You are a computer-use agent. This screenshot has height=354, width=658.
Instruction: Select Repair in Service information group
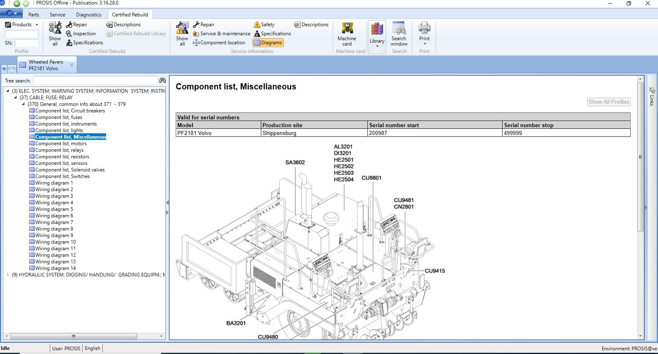204,25
